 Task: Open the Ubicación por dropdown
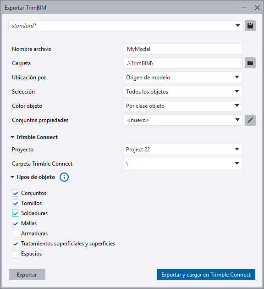tap(183, 78)
